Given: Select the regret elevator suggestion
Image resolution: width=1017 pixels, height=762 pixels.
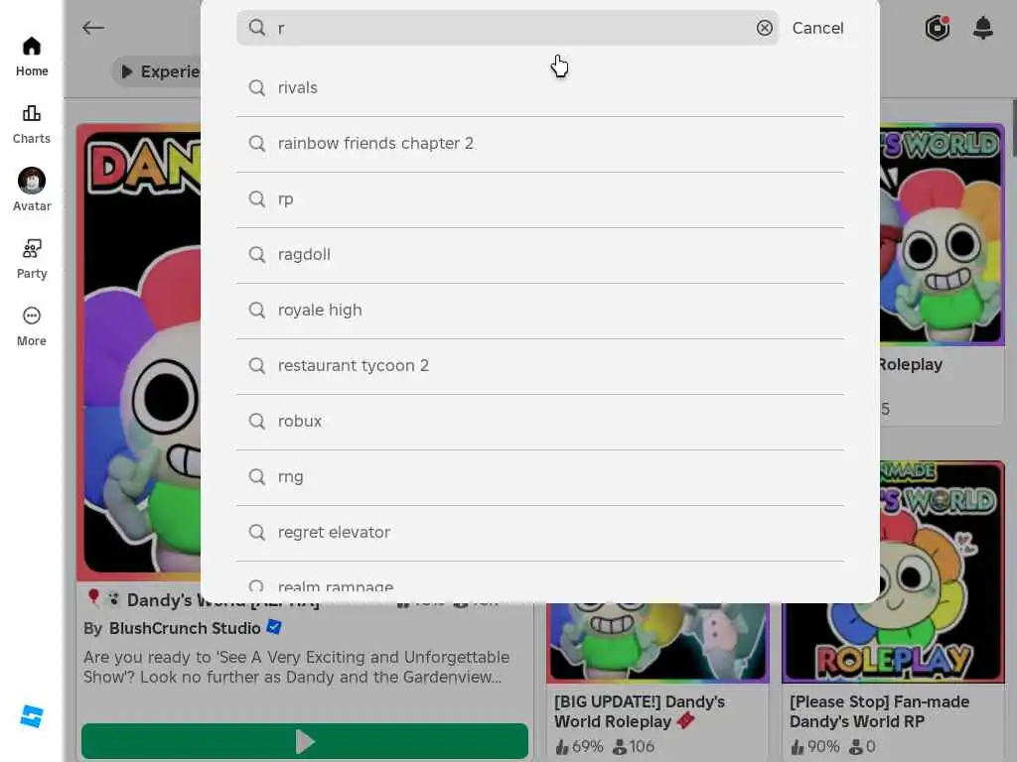Looking at the screenshot, I should tap(539, 533).
